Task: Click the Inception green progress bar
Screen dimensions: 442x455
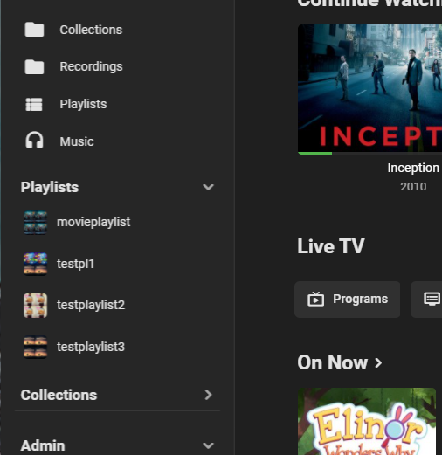Action: click(x=315, y=153)
